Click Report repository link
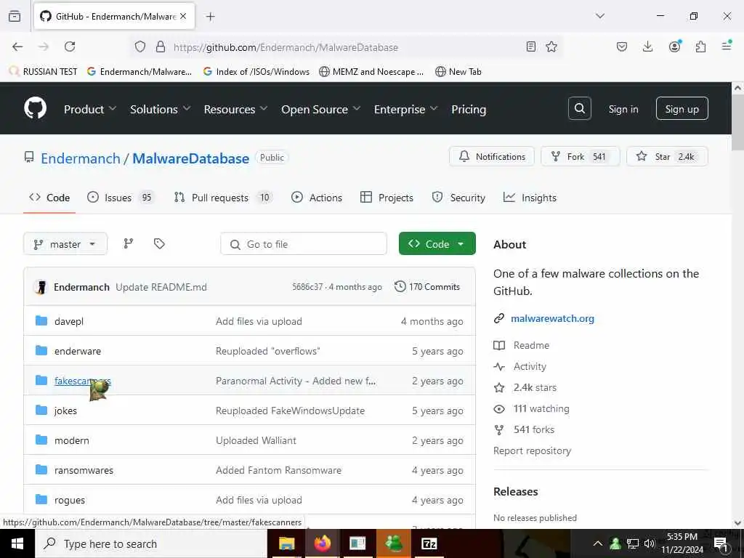The image size is (744, 558). (532, 450)
